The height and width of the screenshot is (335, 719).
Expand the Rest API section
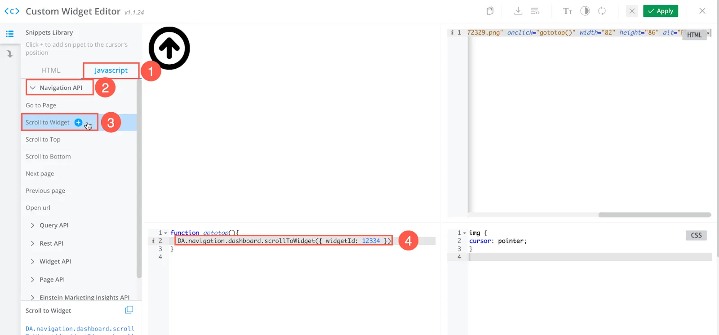[47, 243]
